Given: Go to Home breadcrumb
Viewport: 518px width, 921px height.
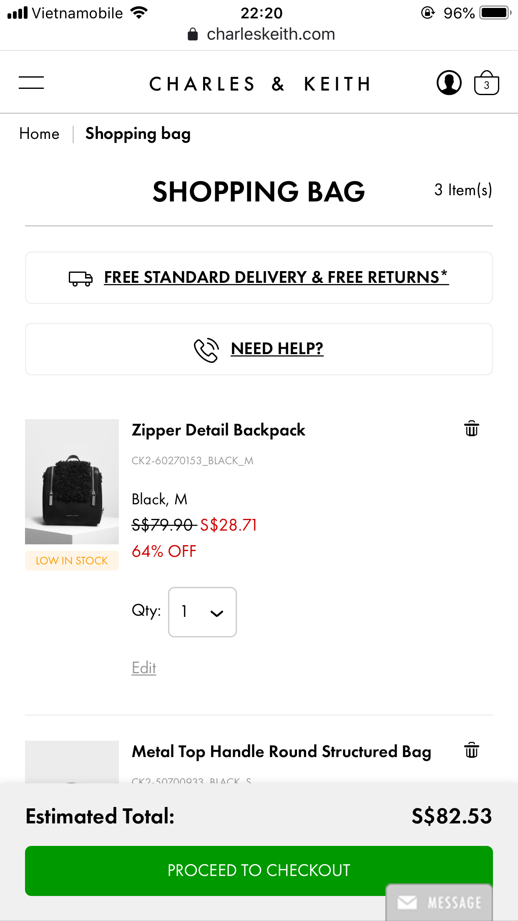Looking at the screenshot, I should (x=39, y=134).
